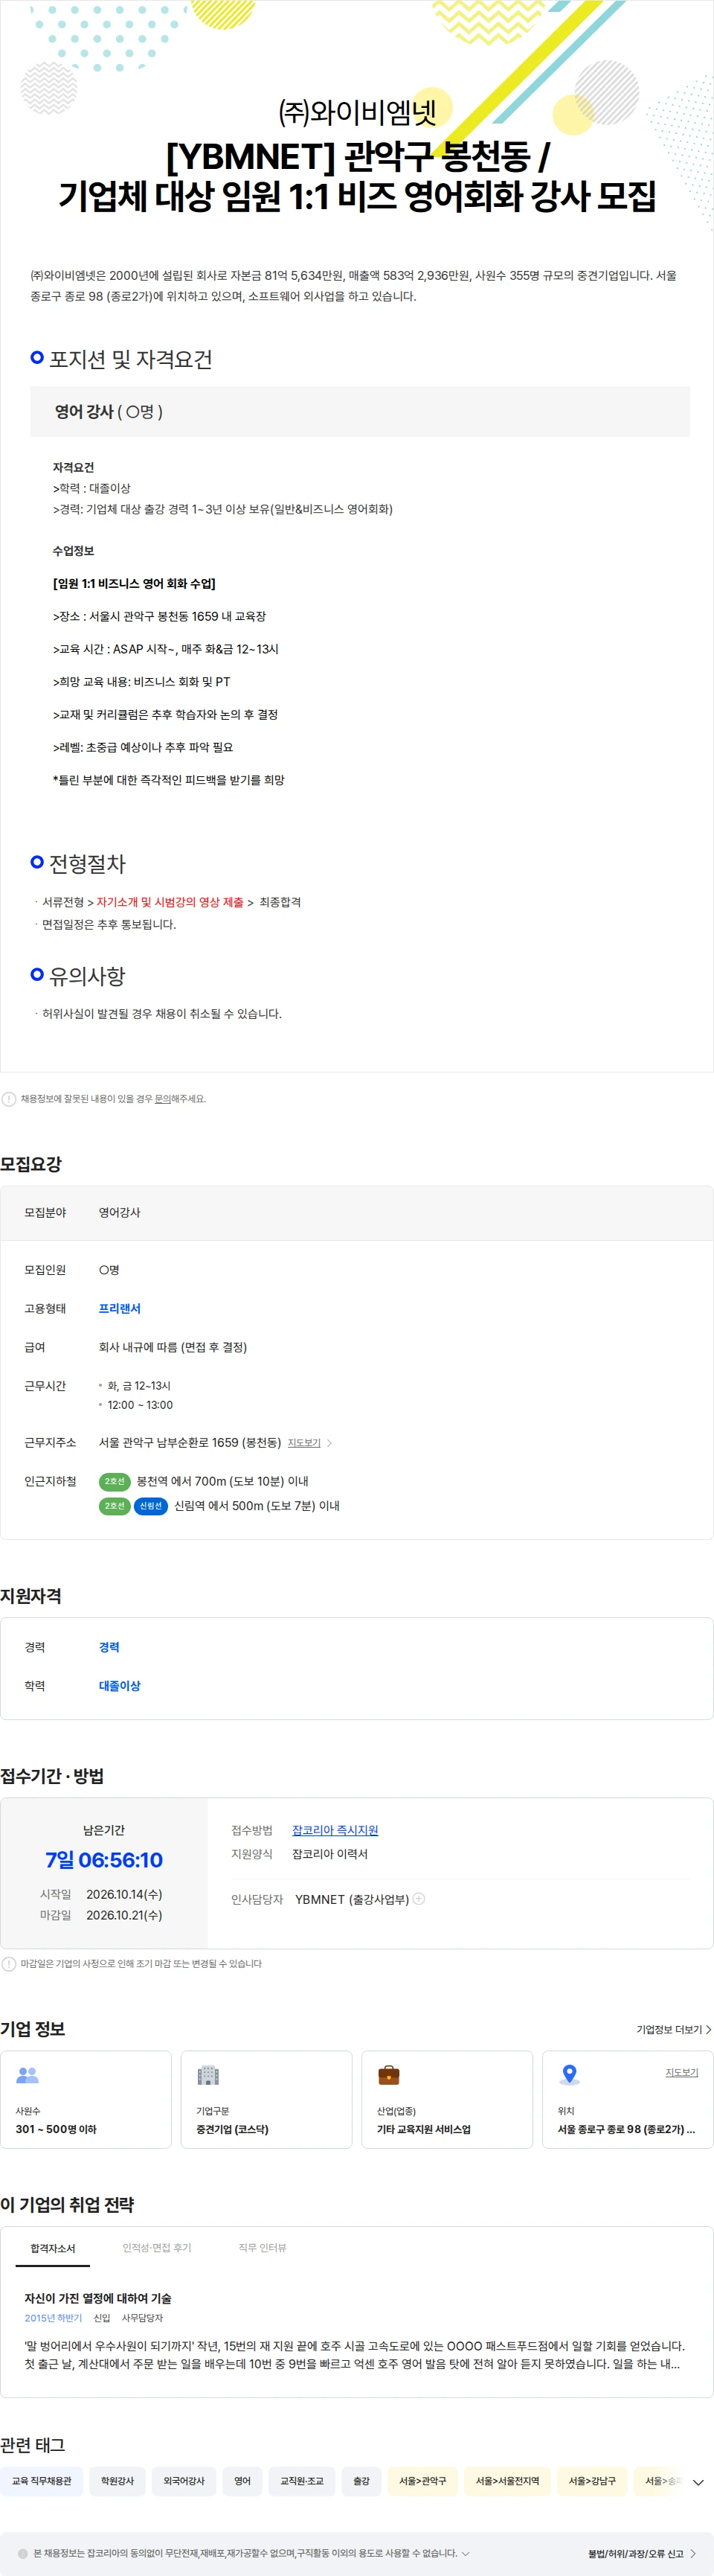
Task: Click the exclamation info icon beside 채용정보에 잘못된 내용
Action: click(x=9, y=1099)
